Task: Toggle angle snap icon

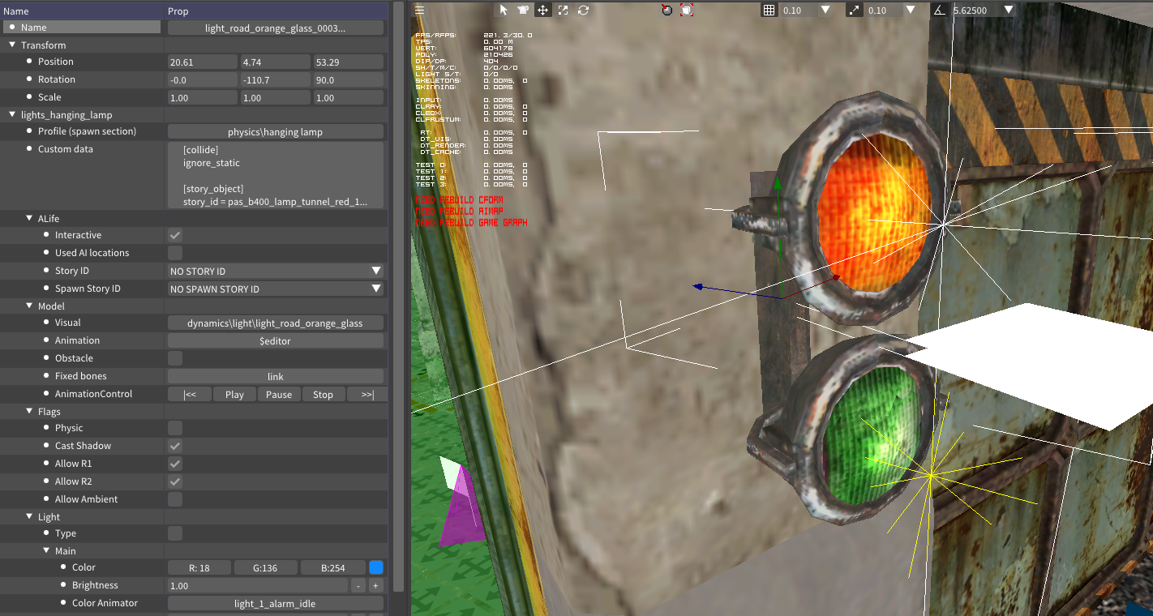Action: (939, 10)
